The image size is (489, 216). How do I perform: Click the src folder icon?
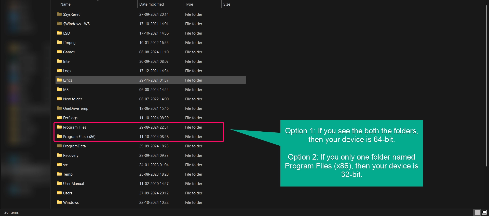59,164
